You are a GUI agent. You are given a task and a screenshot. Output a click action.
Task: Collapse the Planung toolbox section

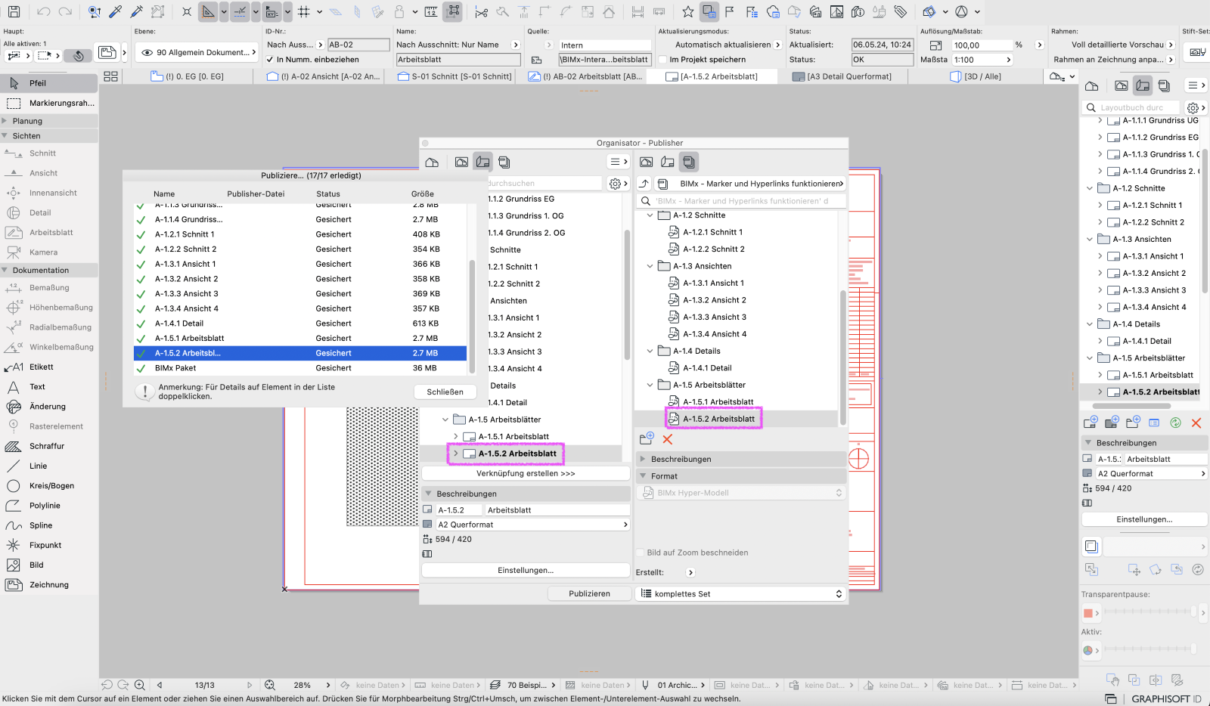click(5, 121)
